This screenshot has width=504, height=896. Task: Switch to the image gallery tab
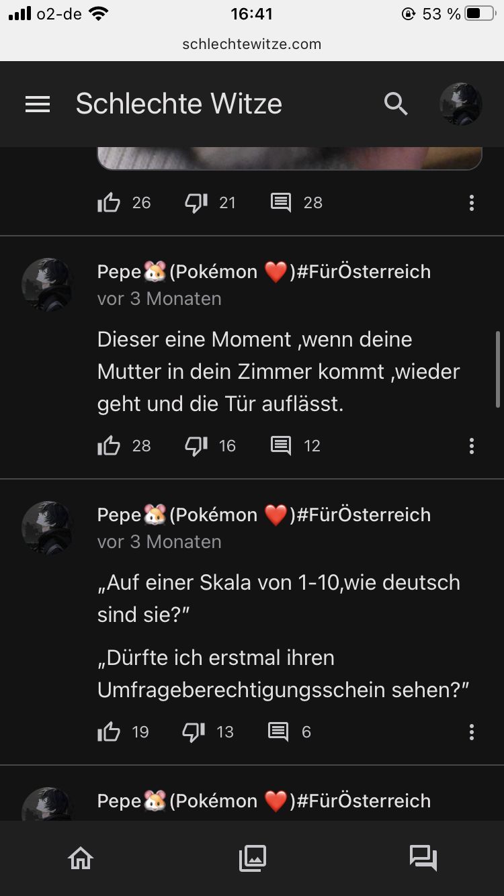coord(253,858)
